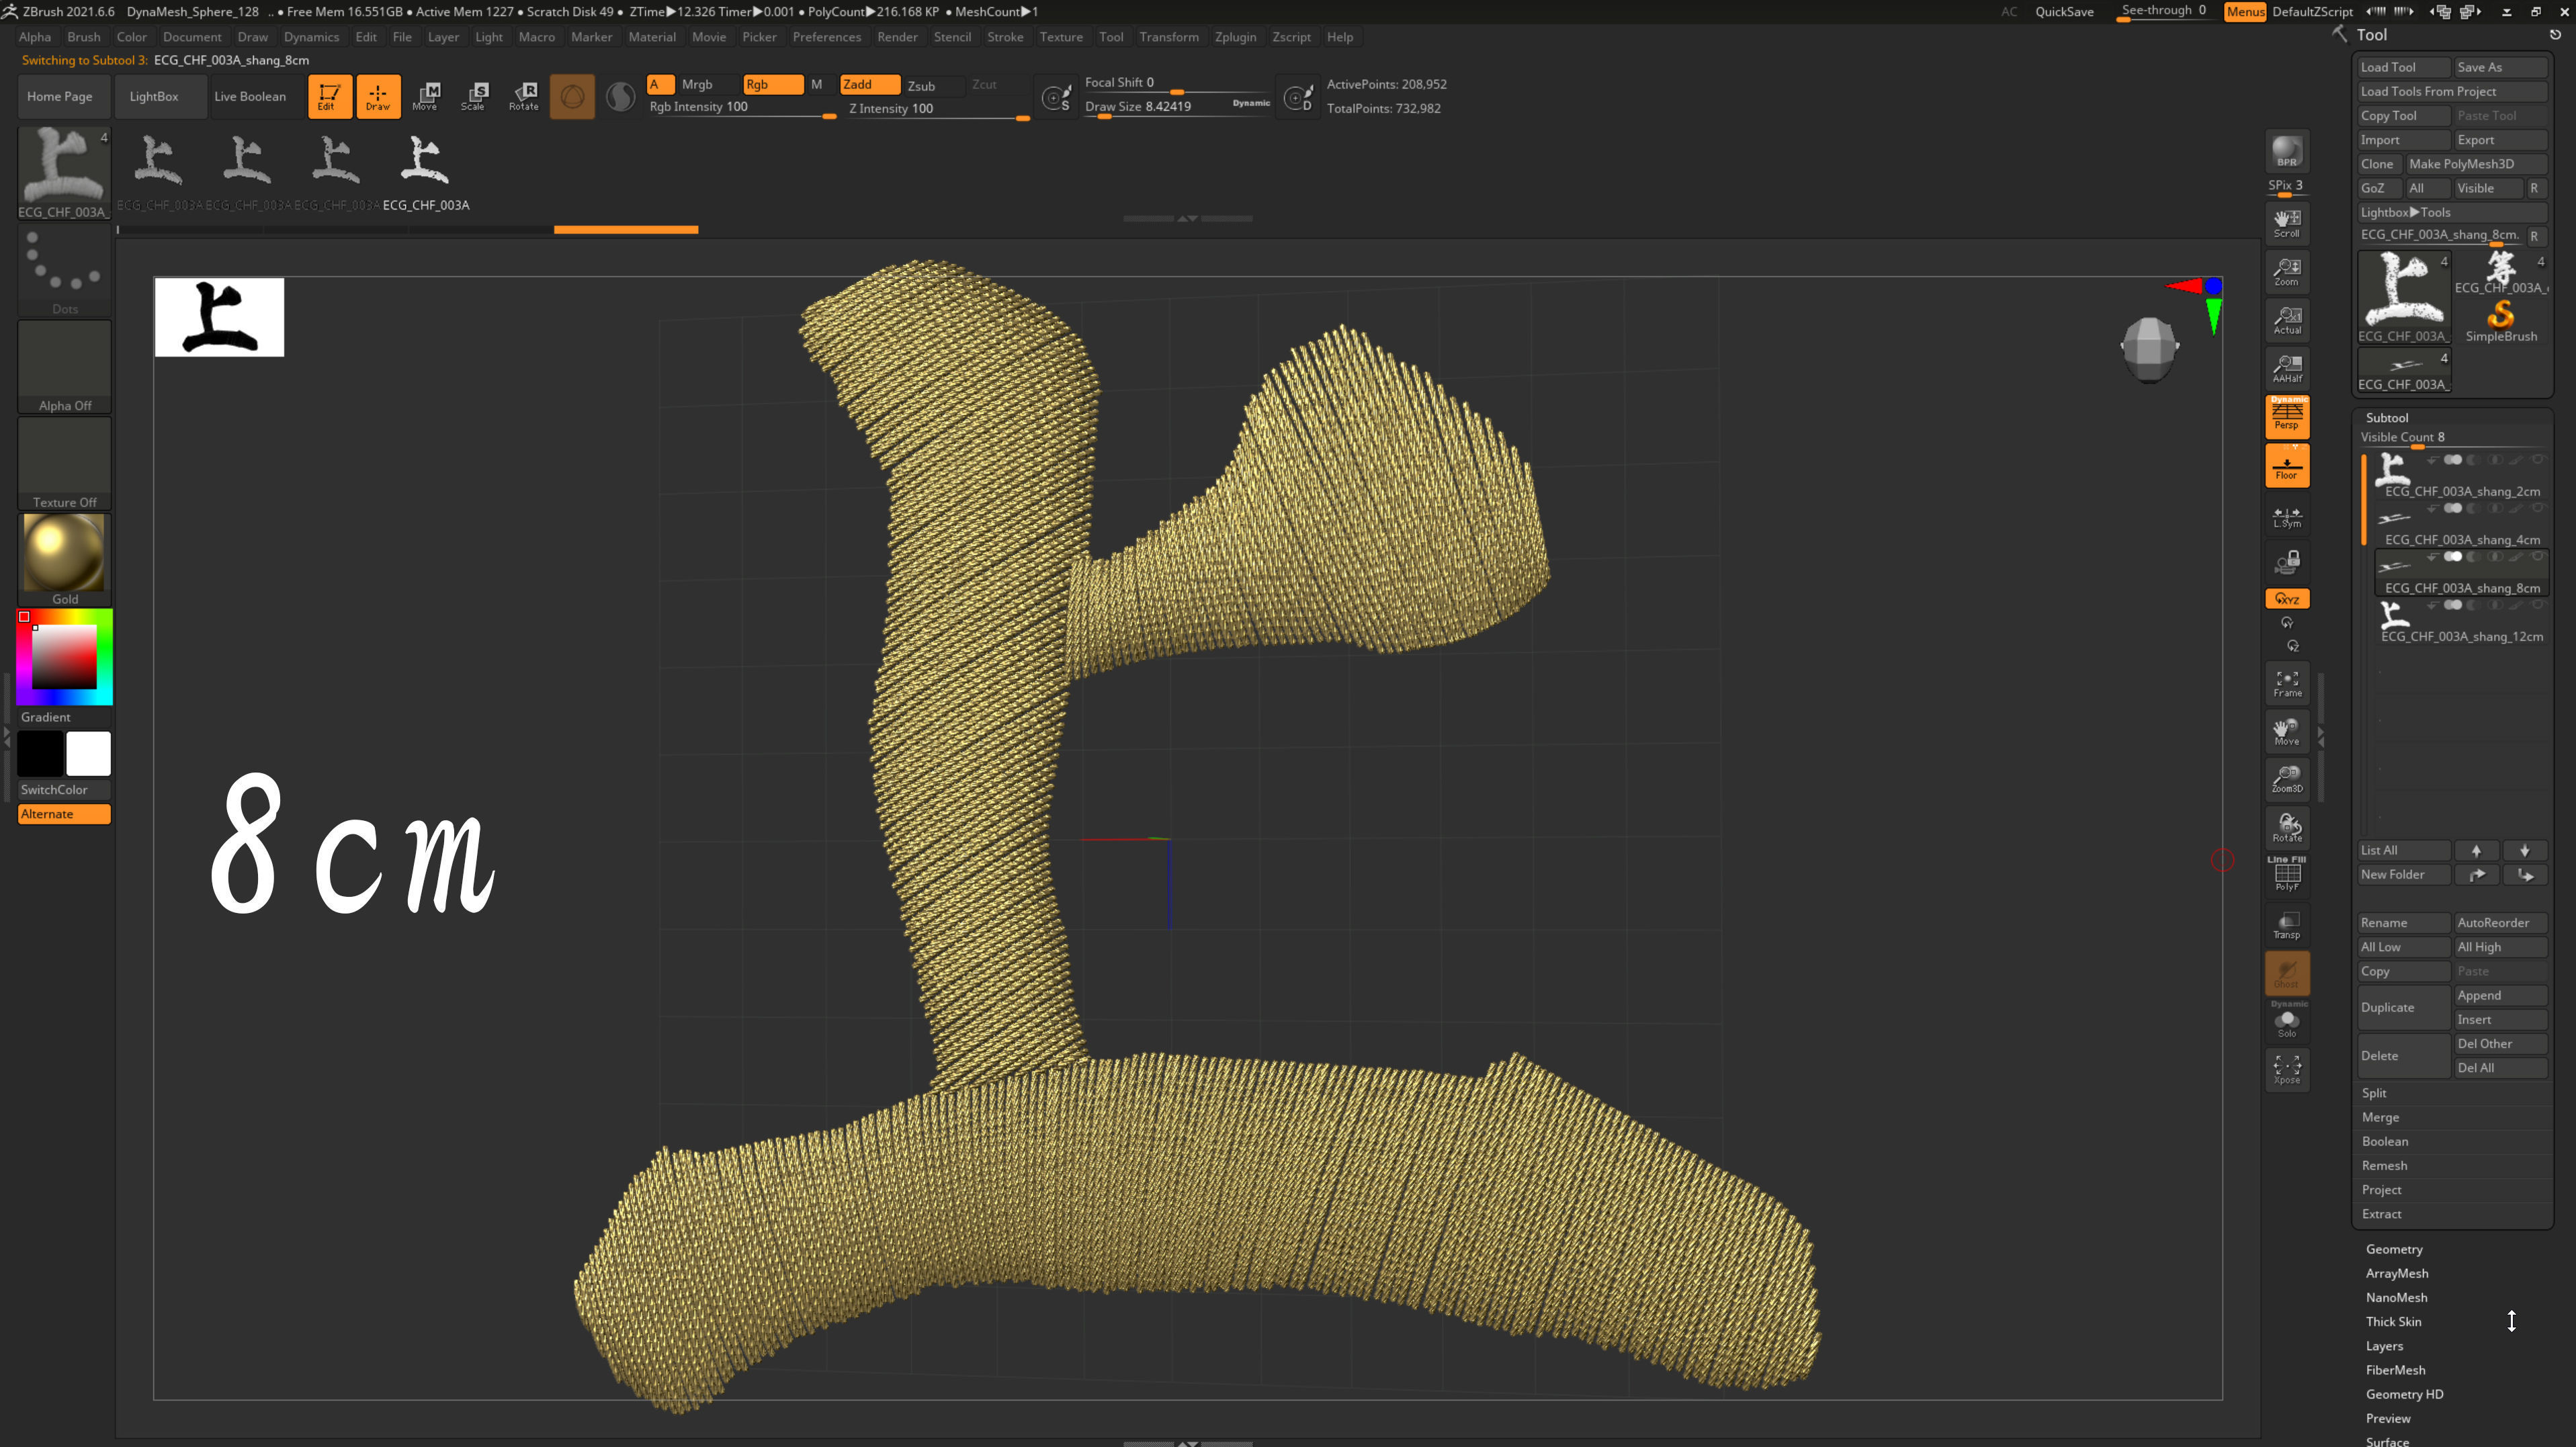Click the BPR render icon
The height and width of the screenshot is (1447, 2576).
click(x=2286, y=152)
